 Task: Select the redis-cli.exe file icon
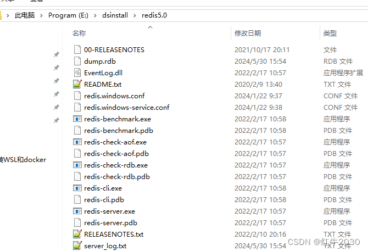77,188
